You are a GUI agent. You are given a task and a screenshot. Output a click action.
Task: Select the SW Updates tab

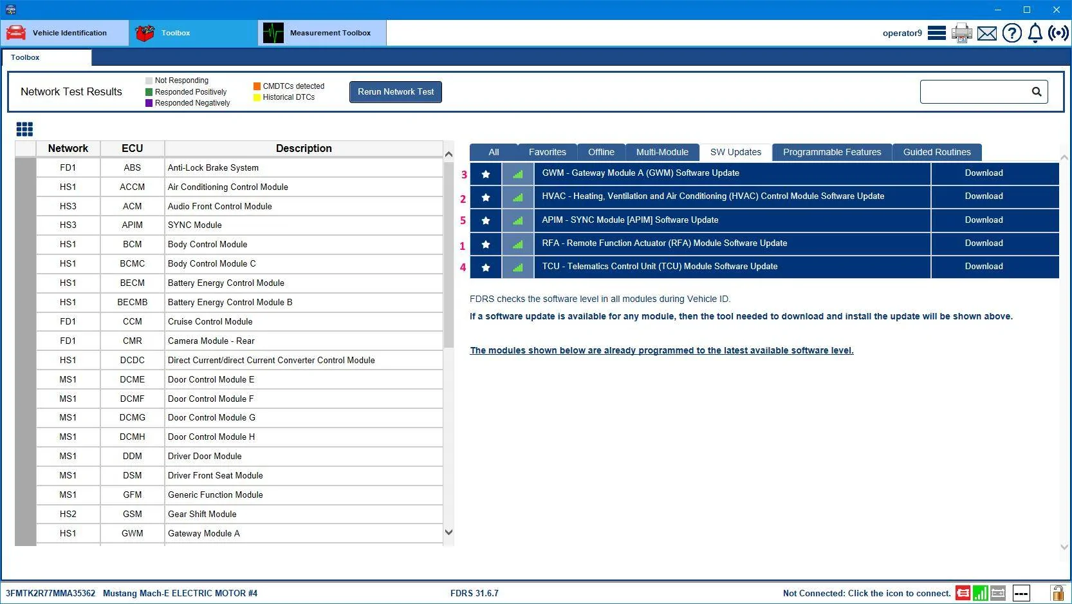click(x=735, y=152)
